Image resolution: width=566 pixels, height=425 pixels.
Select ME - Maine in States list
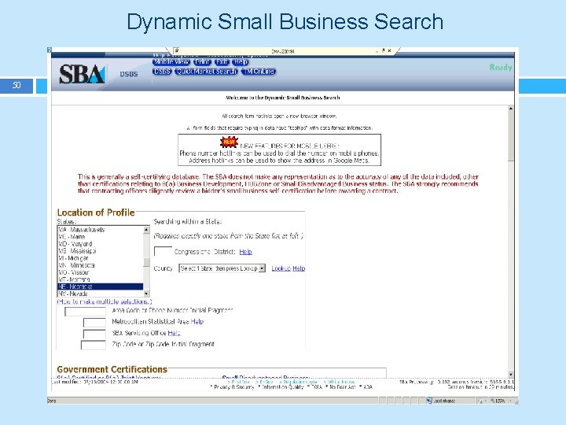(101, 237)
